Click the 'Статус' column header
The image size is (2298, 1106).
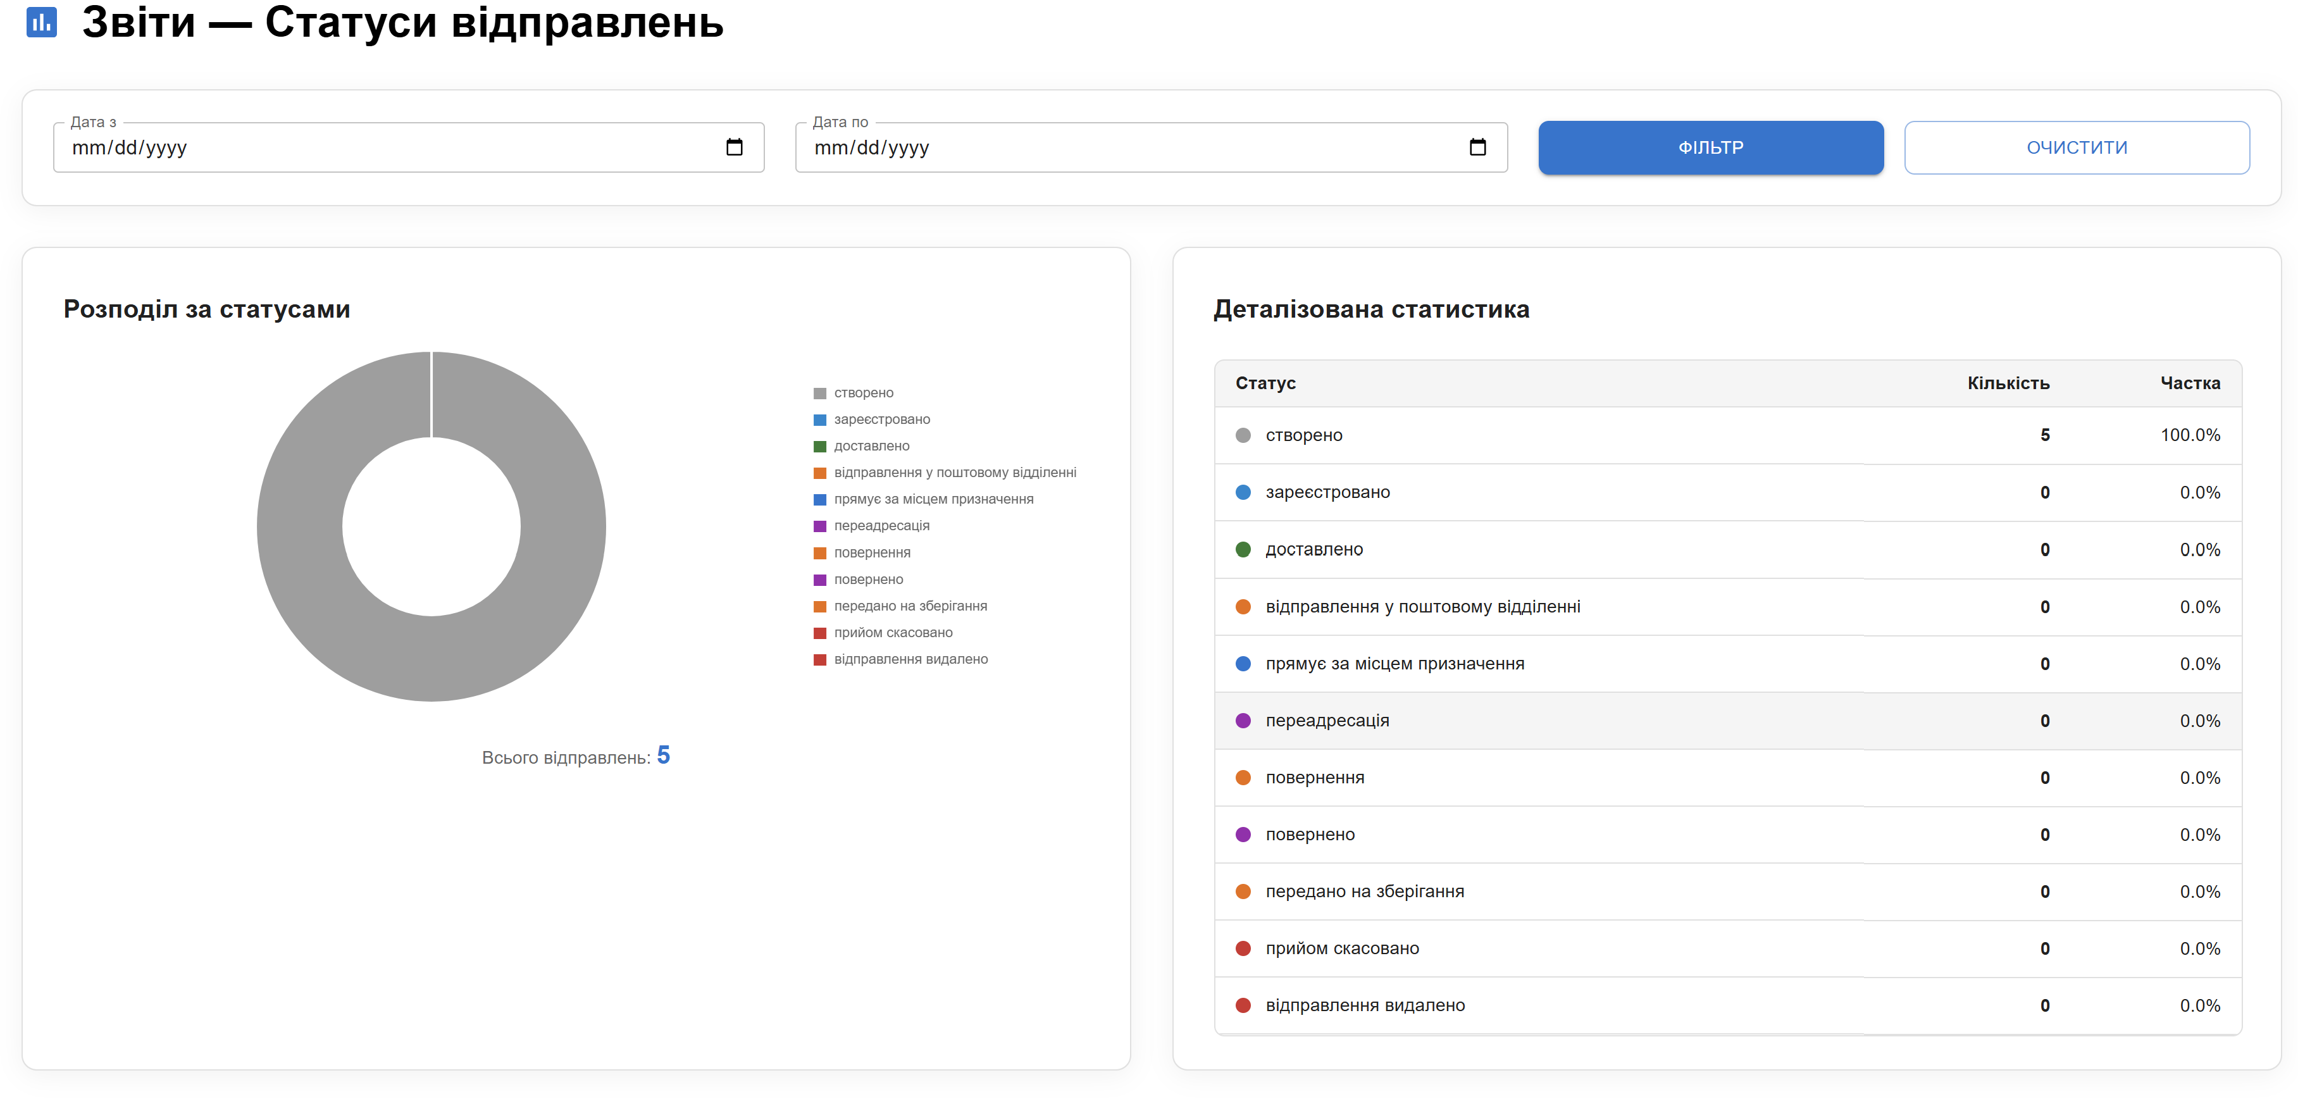1265,383
